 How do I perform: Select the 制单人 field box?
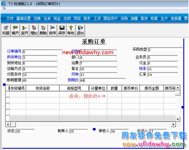coord(79,131)
